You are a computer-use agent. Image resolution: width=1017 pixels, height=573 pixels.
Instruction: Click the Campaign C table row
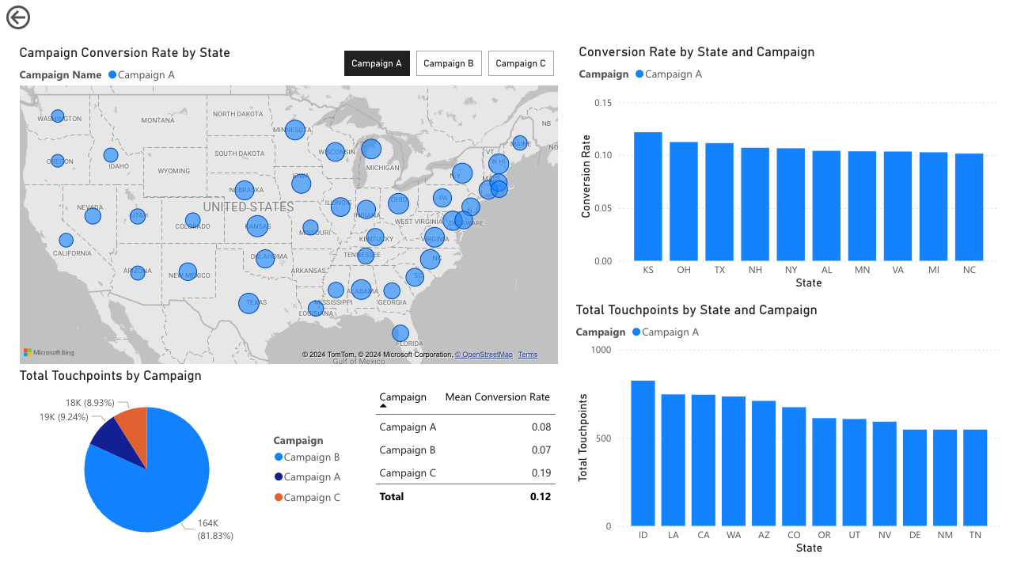tap(465, 473)
